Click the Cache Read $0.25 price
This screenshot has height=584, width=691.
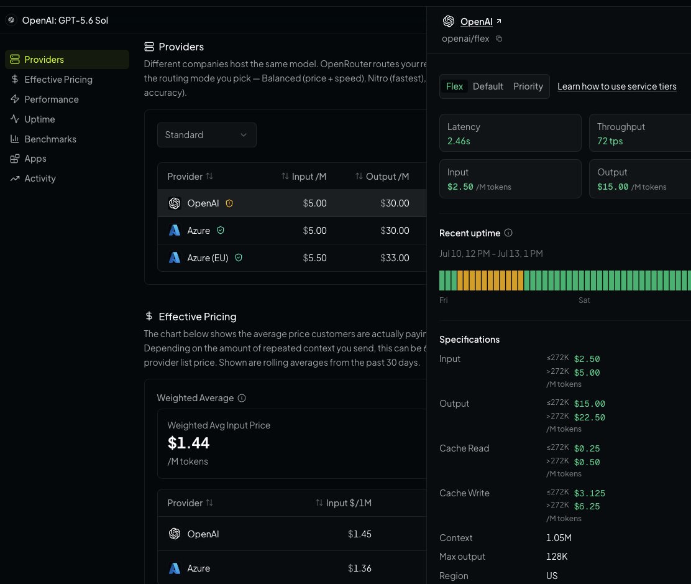coord(587,448)
